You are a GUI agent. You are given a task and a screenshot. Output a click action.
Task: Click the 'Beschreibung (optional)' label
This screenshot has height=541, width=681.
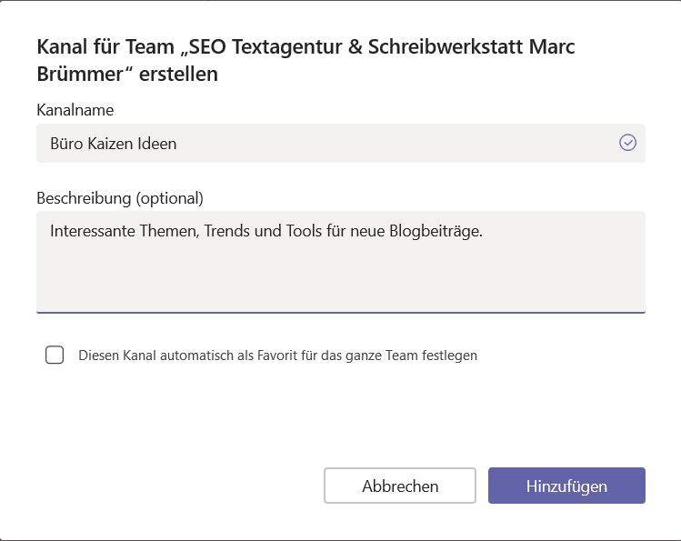tap(120, 198)
